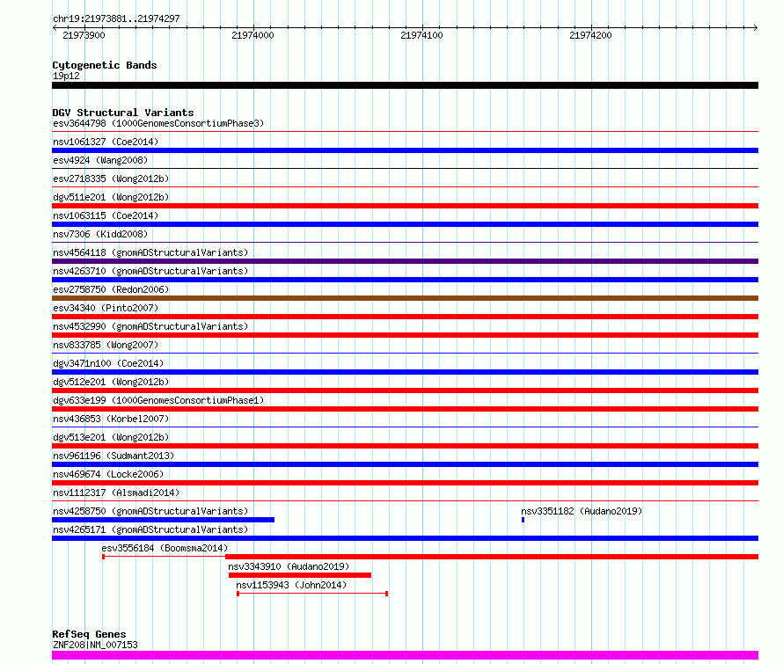
Task: Click the purple bar below nsv4564118
Action: [405, 261]
